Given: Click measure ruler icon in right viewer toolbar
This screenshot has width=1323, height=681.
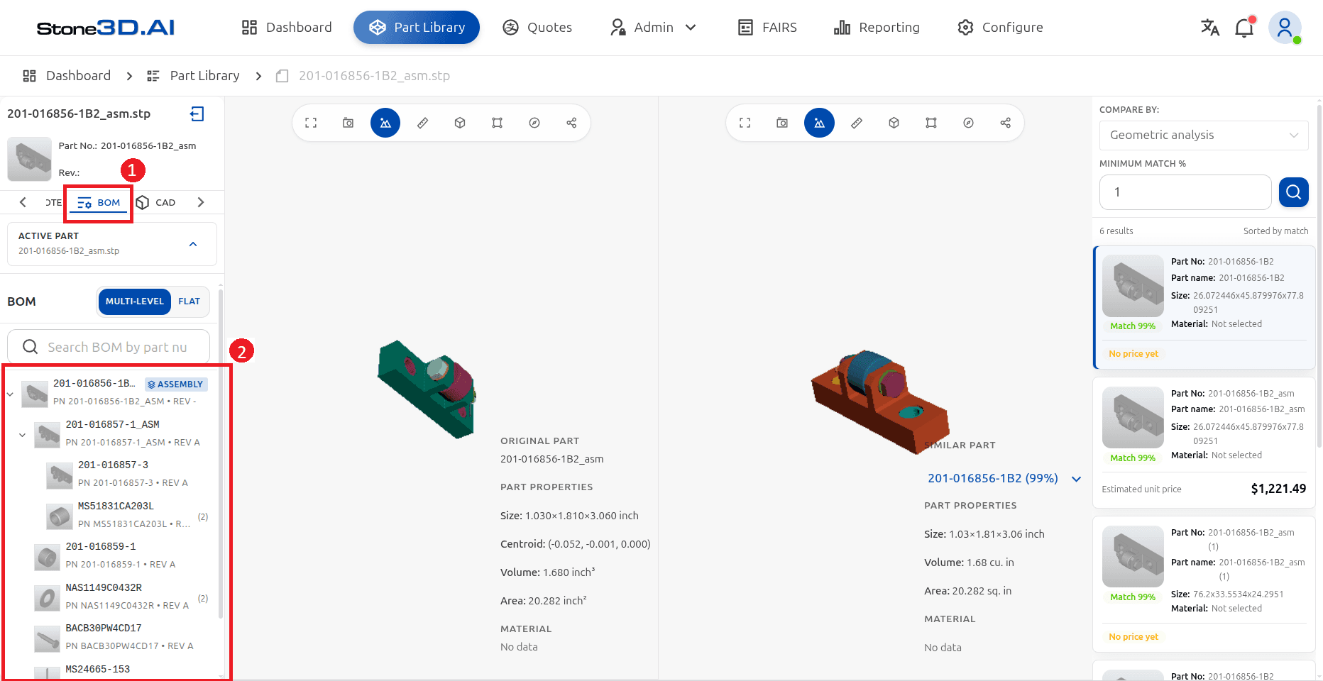Looking at the screenshot, I should coord(857,123).
